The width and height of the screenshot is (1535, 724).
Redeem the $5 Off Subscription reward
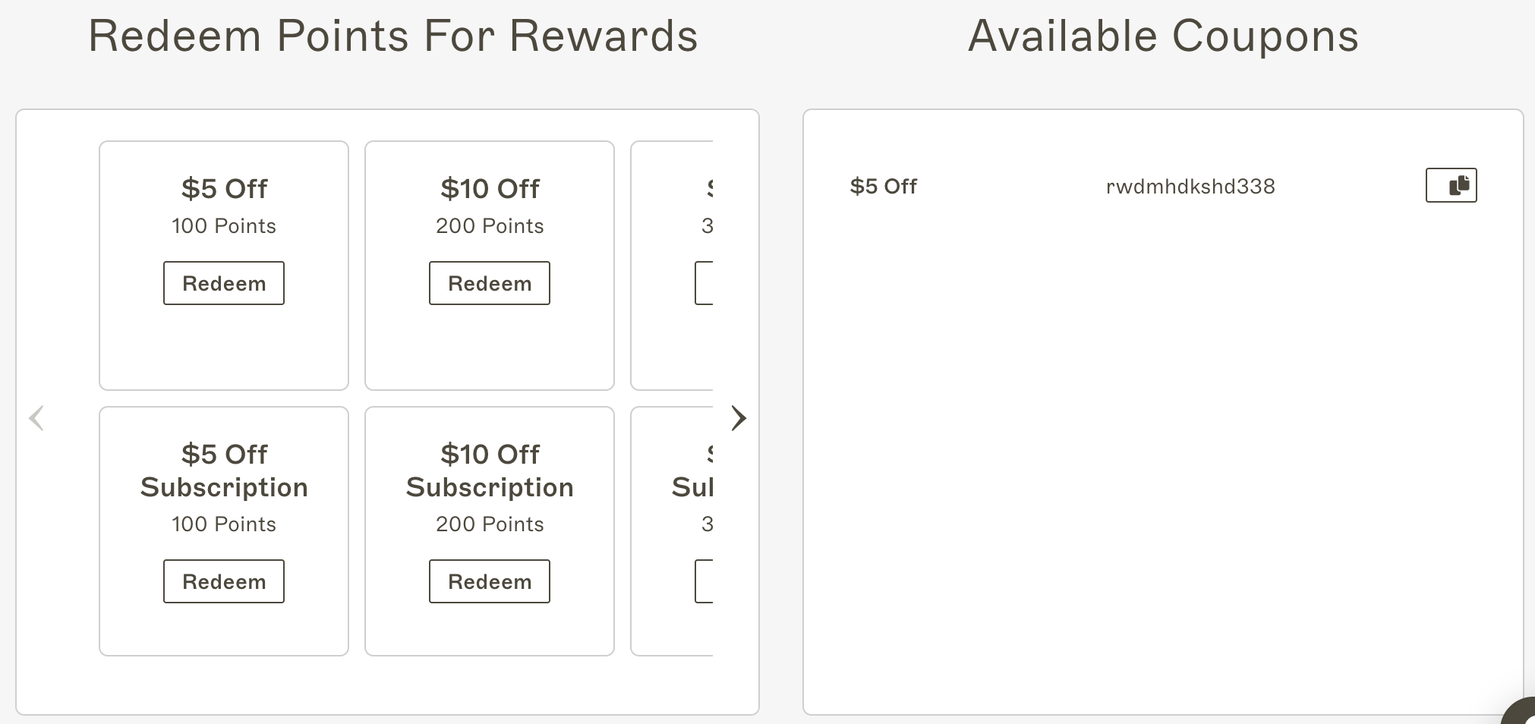click(x=224, y=581)
